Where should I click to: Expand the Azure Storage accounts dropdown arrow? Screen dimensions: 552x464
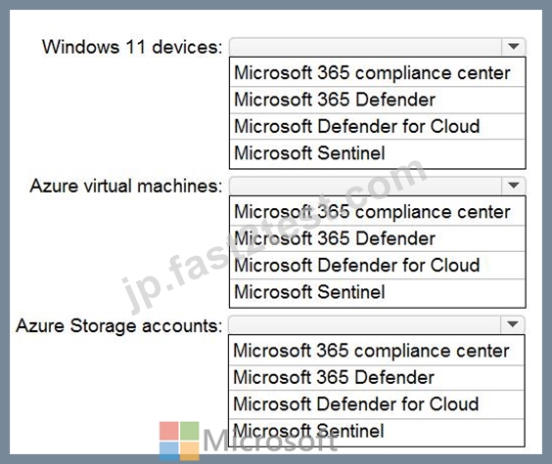point(513,324)
